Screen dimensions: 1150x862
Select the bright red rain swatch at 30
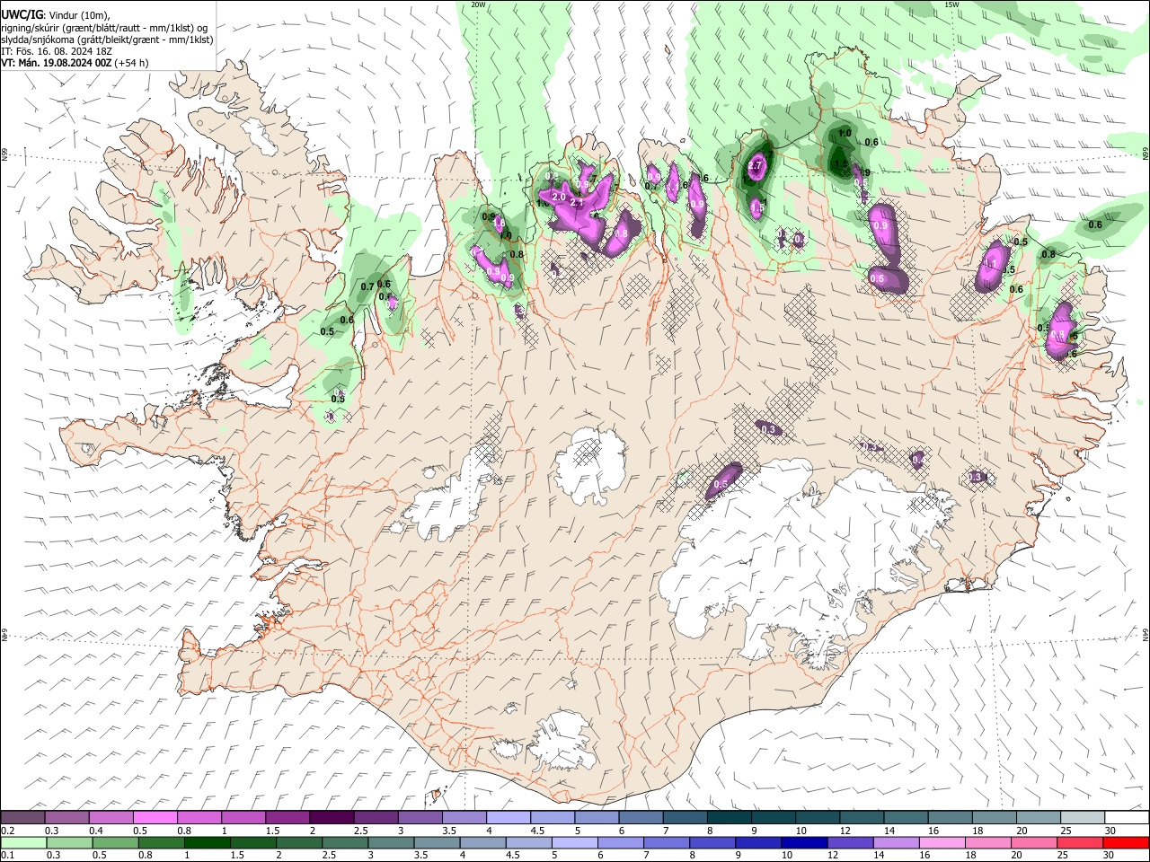click(1125, 842)
